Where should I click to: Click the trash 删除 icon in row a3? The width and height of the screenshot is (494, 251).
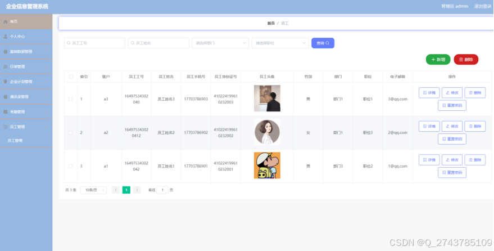[x=471, y=93]
